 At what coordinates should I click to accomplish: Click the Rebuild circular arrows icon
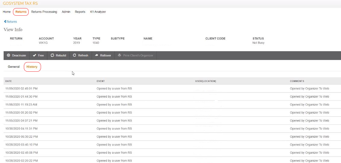pos(52,55)
